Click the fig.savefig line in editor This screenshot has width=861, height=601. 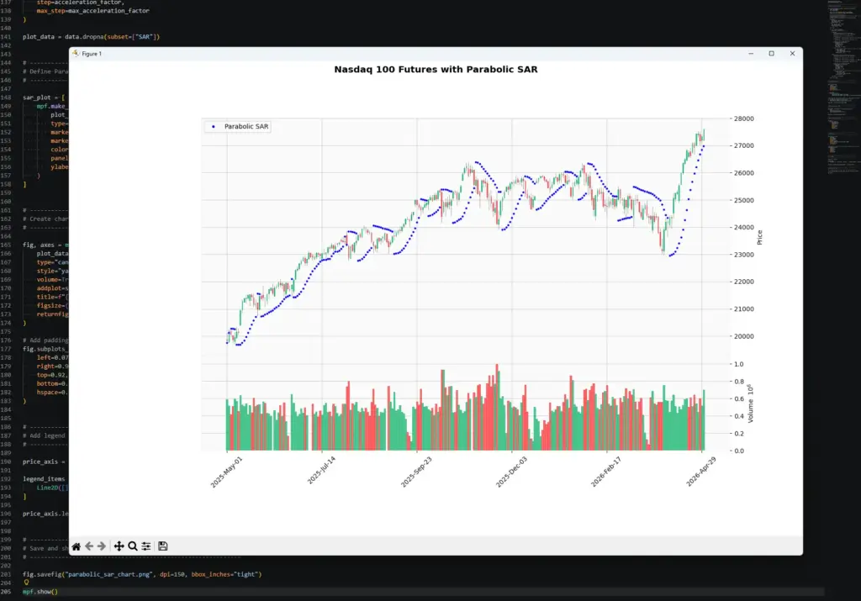tap(142, 574)
